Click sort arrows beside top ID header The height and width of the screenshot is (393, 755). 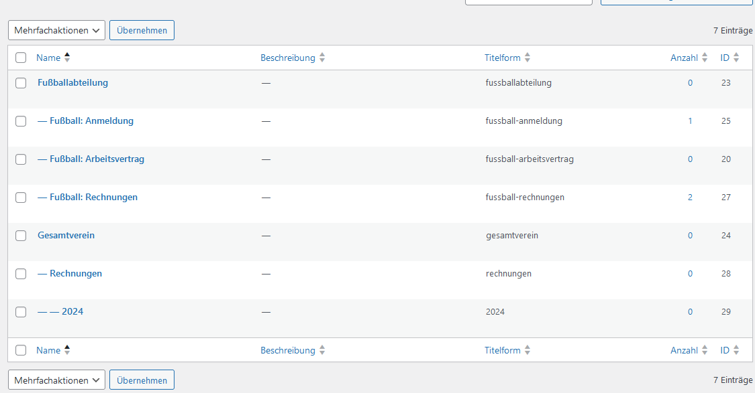click(x=736, y=58)
